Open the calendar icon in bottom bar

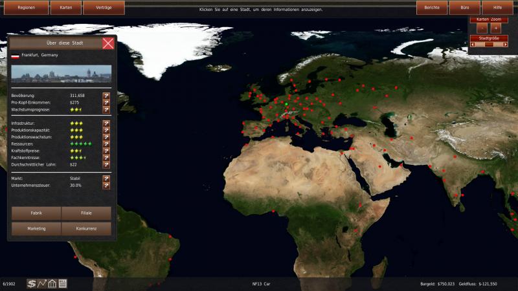tap(63, 283)
